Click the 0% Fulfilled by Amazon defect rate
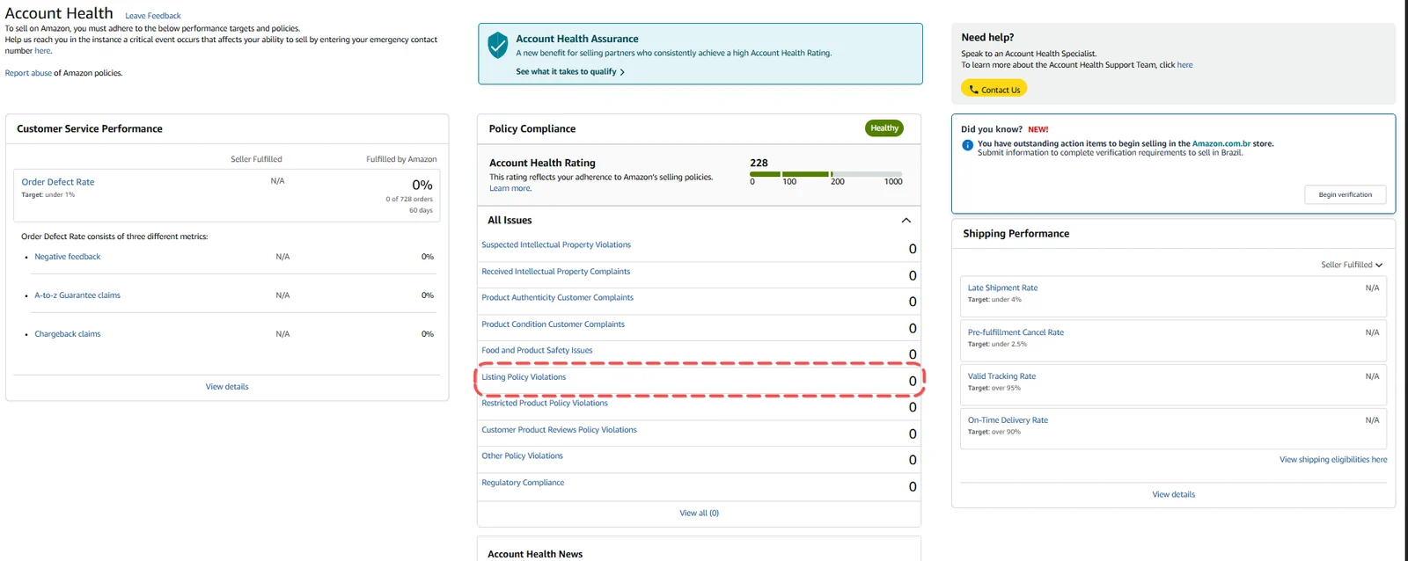Screen dimensions: 1408x561 422,185
